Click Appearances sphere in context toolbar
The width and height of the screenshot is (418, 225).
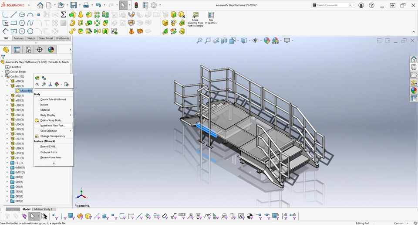(x=57, y=84)
